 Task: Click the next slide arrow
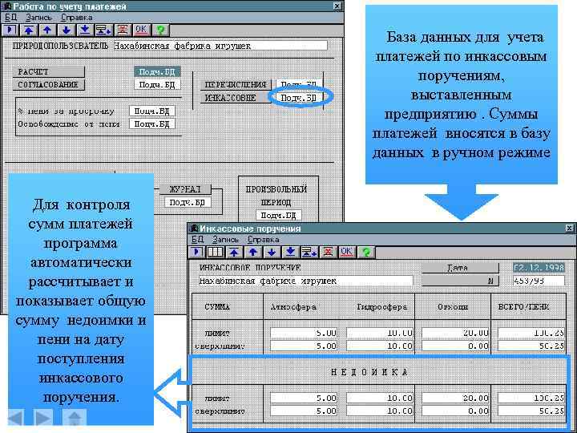43,418
